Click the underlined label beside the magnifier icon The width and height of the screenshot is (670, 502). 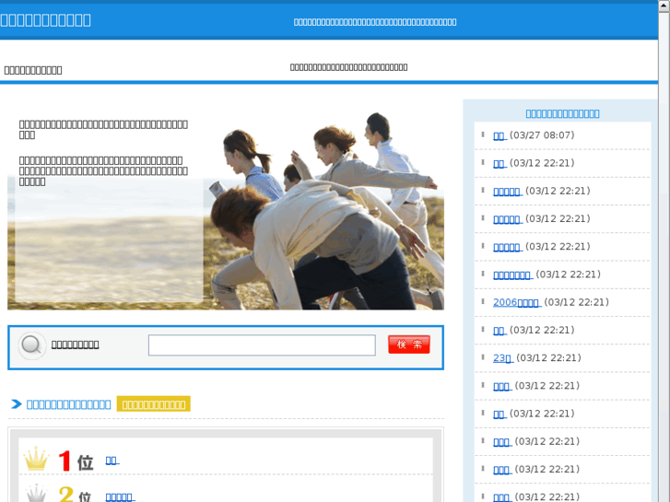click(x=76, y=344)
